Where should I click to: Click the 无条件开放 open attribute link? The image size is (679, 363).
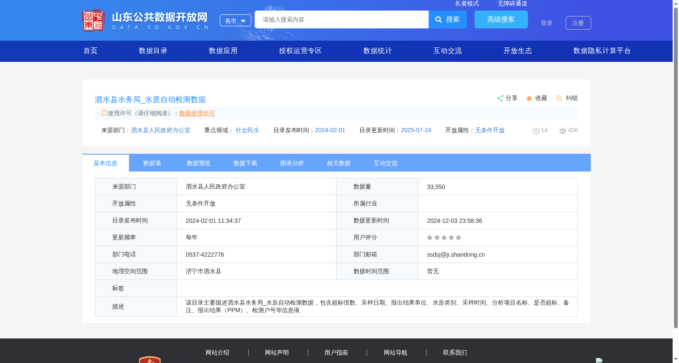click(490, 130)
